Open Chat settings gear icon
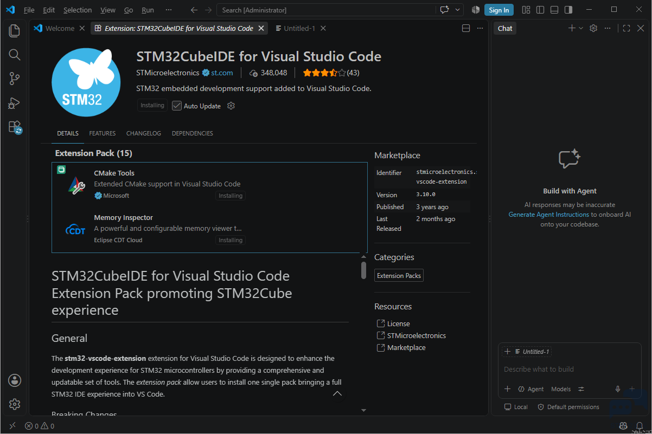Viewport: 652px width, 434px height. click(593, 28)
